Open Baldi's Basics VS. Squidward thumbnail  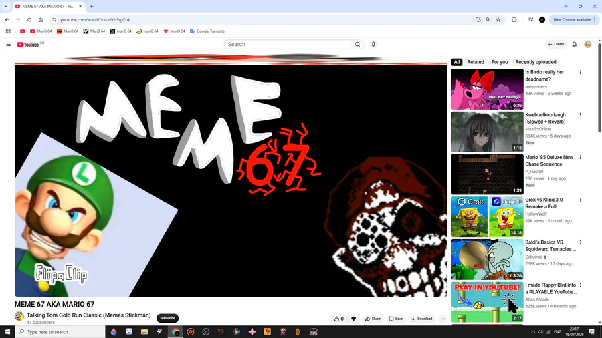pos(487,259)
